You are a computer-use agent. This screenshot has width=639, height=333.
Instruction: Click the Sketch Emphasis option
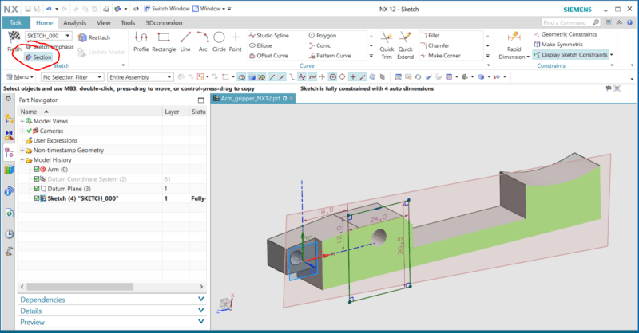click(x=50, y=47)
